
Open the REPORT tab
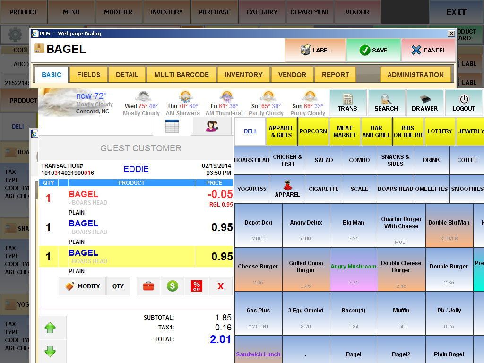click(335, 75)
